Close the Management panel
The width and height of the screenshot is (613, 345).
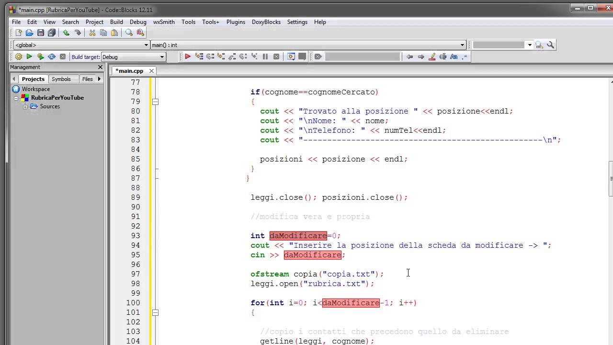click(x=100, y=67)
